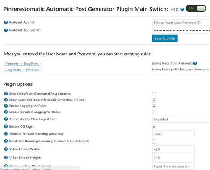Open help for Strip Links From Generated Post Content
This screenshot has height=170, width=210.
(x=6, y=94)
